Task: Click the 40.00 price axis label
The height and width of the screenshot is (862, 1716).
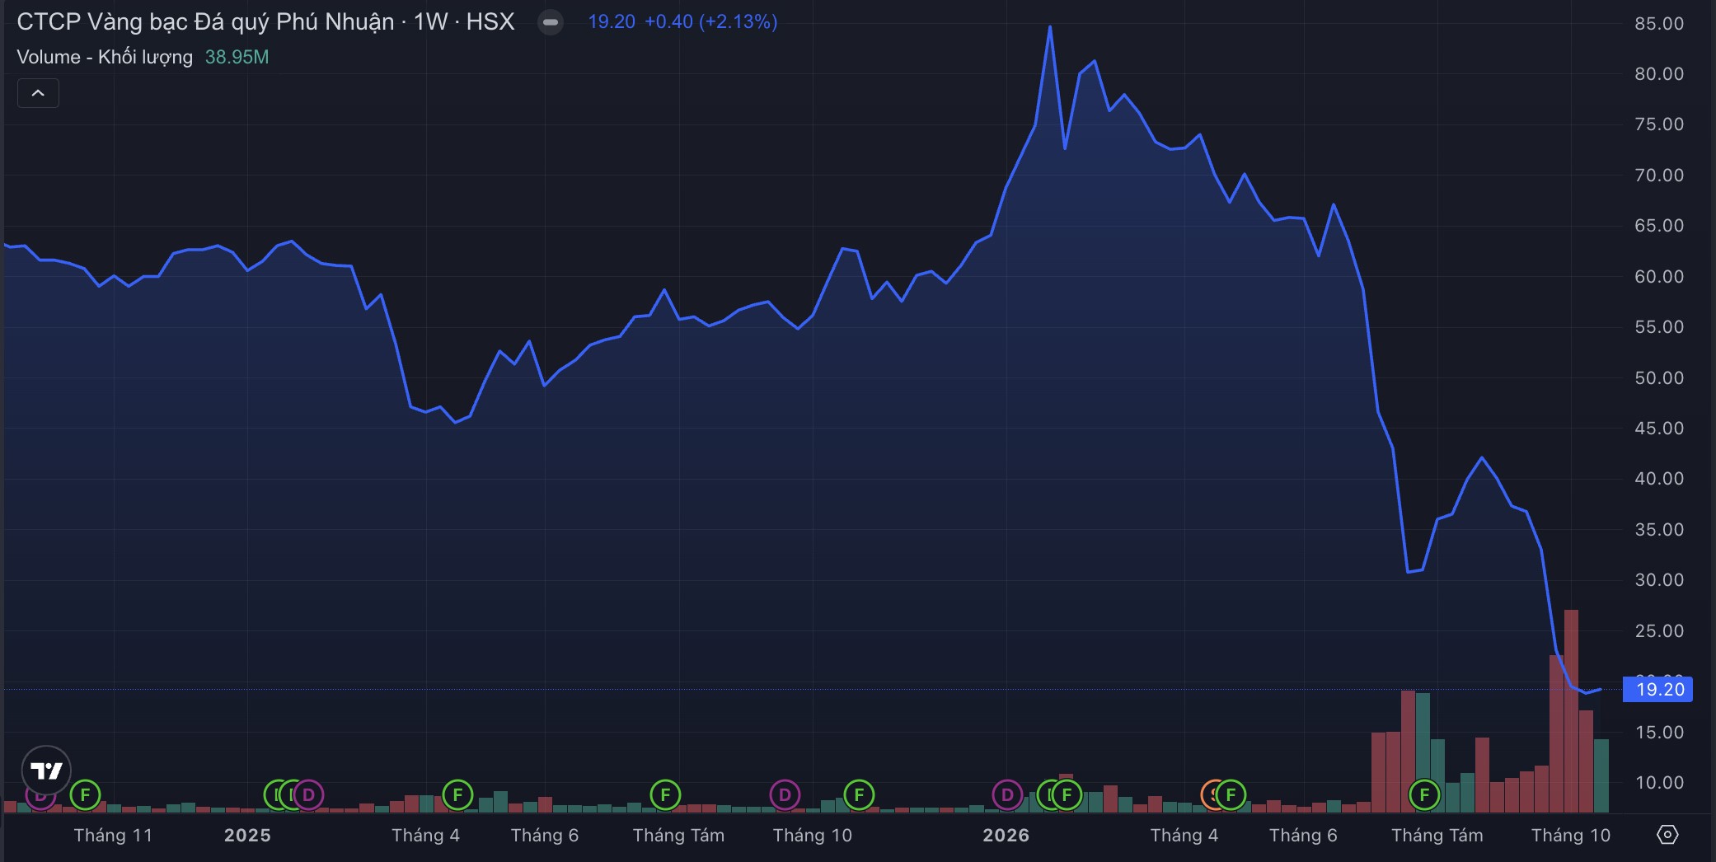Action: [x=1659, y=479]
